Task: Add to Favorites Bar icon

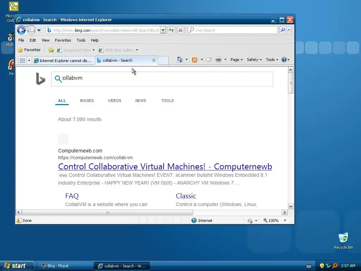Action: point(51,50)
